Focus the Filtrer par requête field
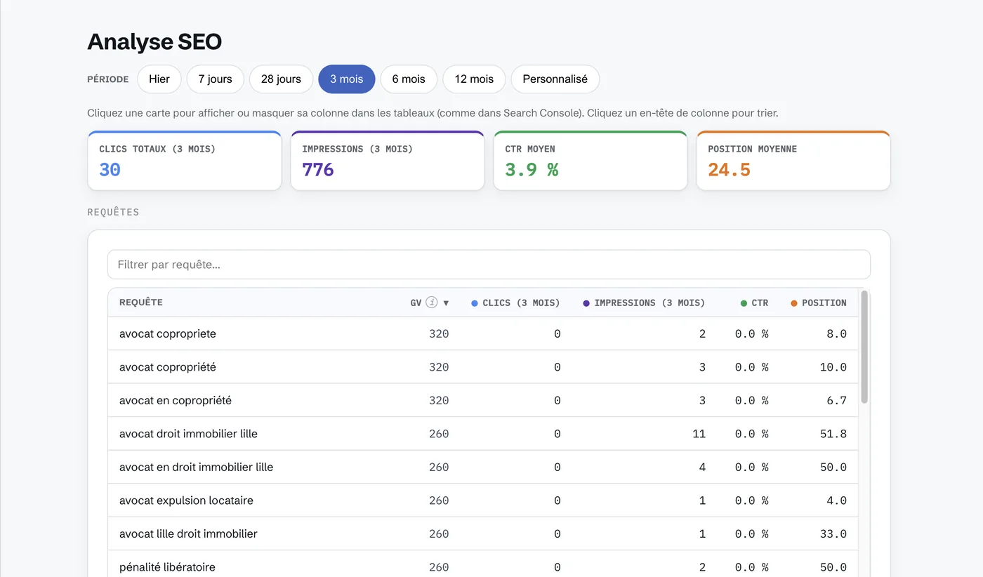The width and height of the screenshot is (983, 577). [x=489, y=265]
